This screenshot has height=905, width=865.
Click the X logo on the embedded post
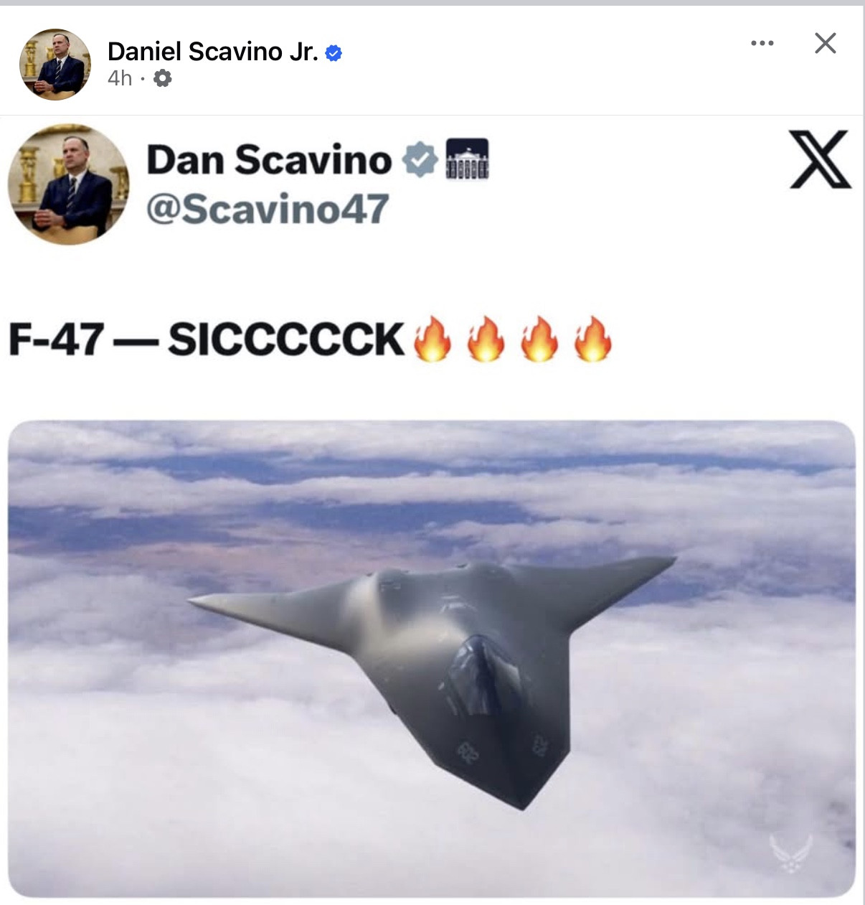pyautogui.click(x=821, y=159)
